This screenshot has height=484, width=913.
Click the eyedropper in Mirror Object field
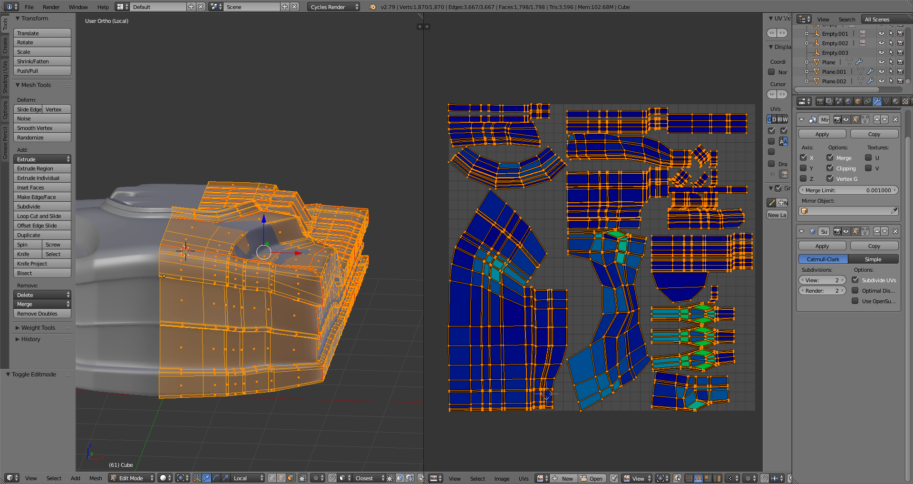[x=894, y=211]
